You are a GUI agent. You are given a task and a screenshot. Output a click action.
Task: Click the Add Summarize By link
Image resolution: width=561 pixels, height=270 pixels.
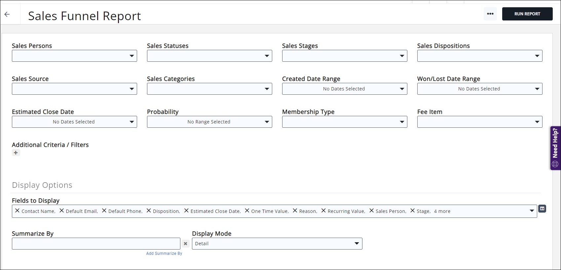tap(164, 253)
